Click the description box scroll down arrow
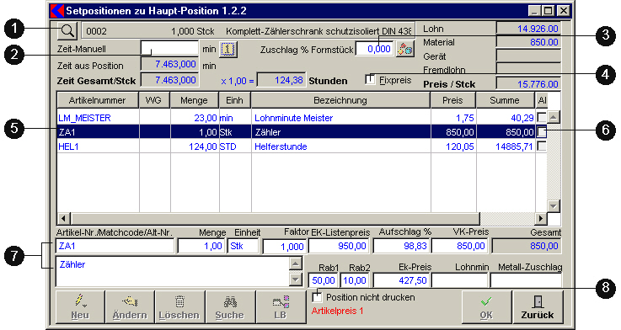The height and width of the screenshot is (330, 621). [x=296, y=279]
